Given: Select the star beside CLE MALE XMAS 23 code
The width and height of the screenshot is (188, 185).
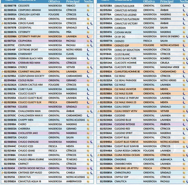Looking at the screenshot, I should (99, 102).
